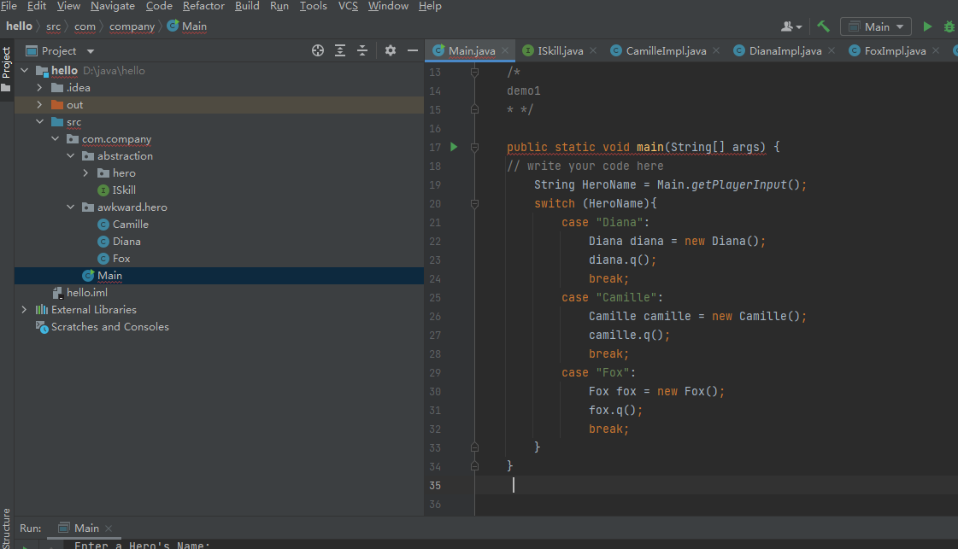Collapse the awkward.hero package
Viewport: 958px width, 549px height.
point(71,207)
